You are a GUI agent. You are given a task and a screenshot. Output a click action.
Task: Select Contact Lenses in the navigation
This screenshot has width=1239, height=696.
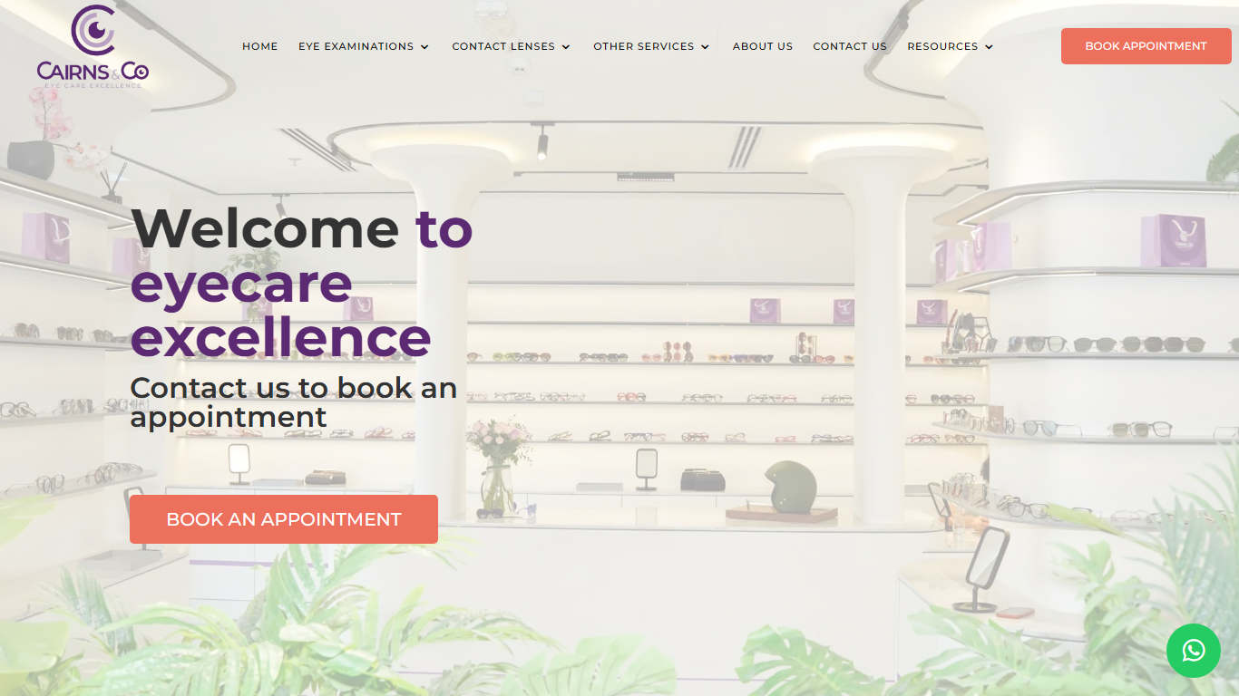503,46
